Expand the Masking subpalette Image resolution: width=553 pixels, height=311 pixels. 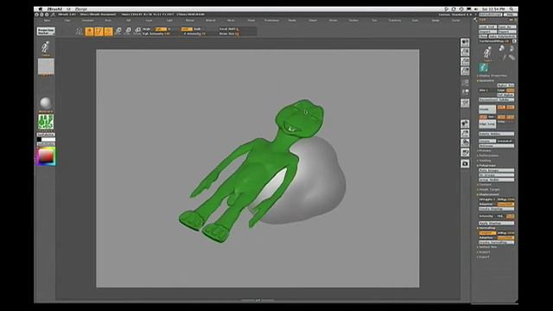pos(485,161)
